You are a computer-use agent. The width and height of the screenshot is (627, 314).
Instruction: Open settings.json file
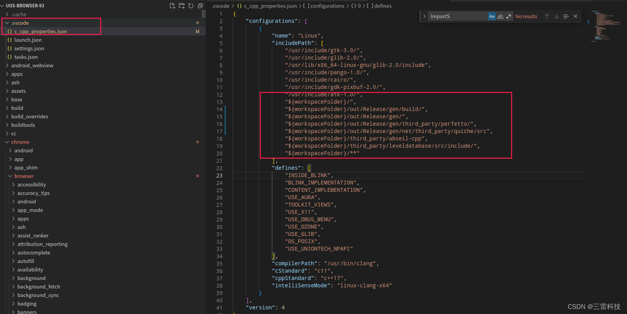(x=103, y=48)
